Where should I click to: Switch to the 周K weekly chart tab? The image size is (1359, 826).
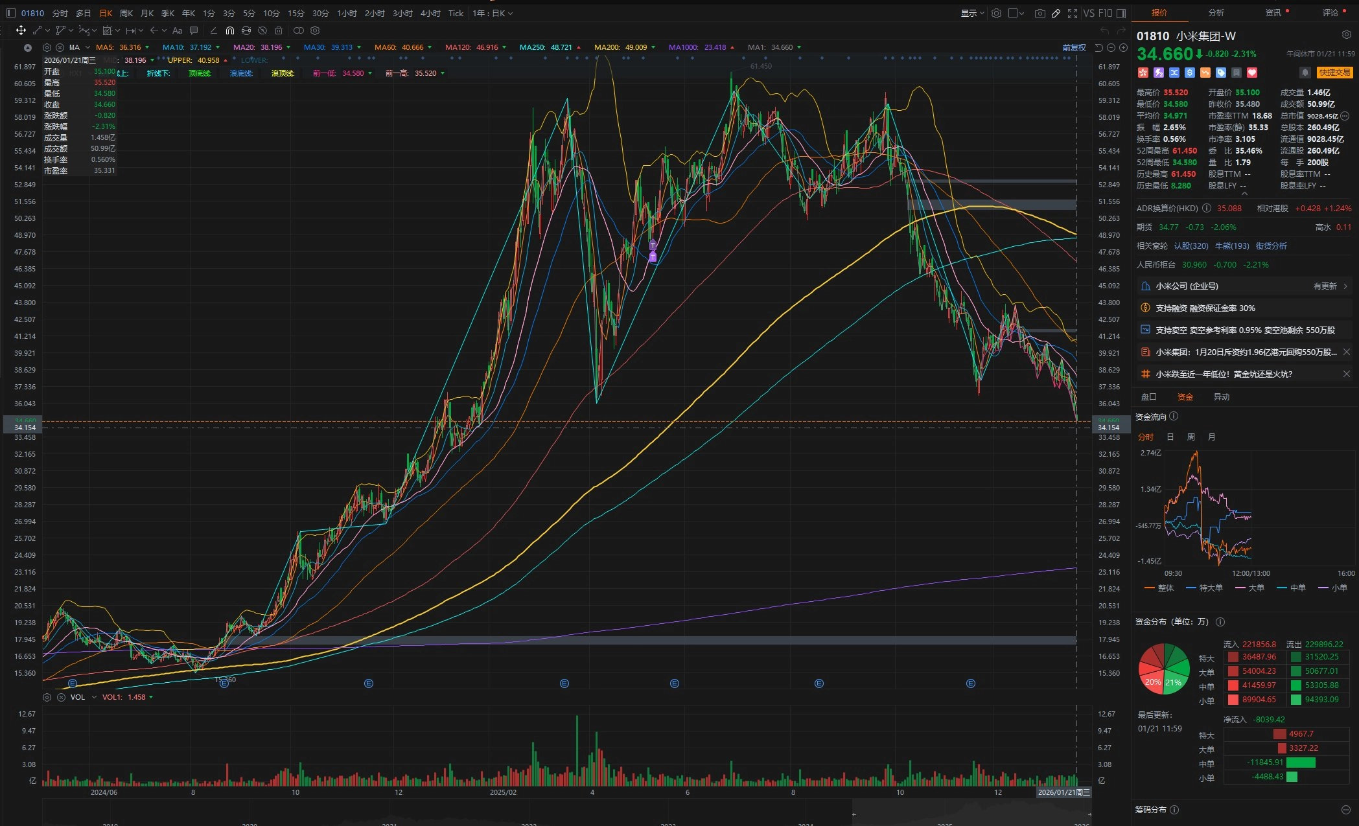pyautogui.click(x=126, y=13)
